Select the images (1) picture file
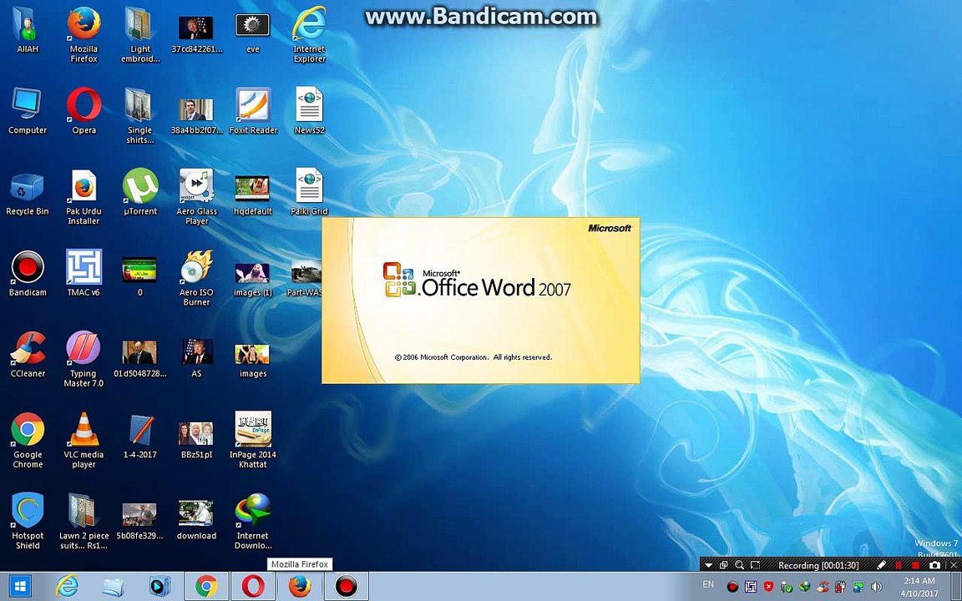The width and height of the screenshot is (962, 601). pyautogui.click(x=253, y=279)
